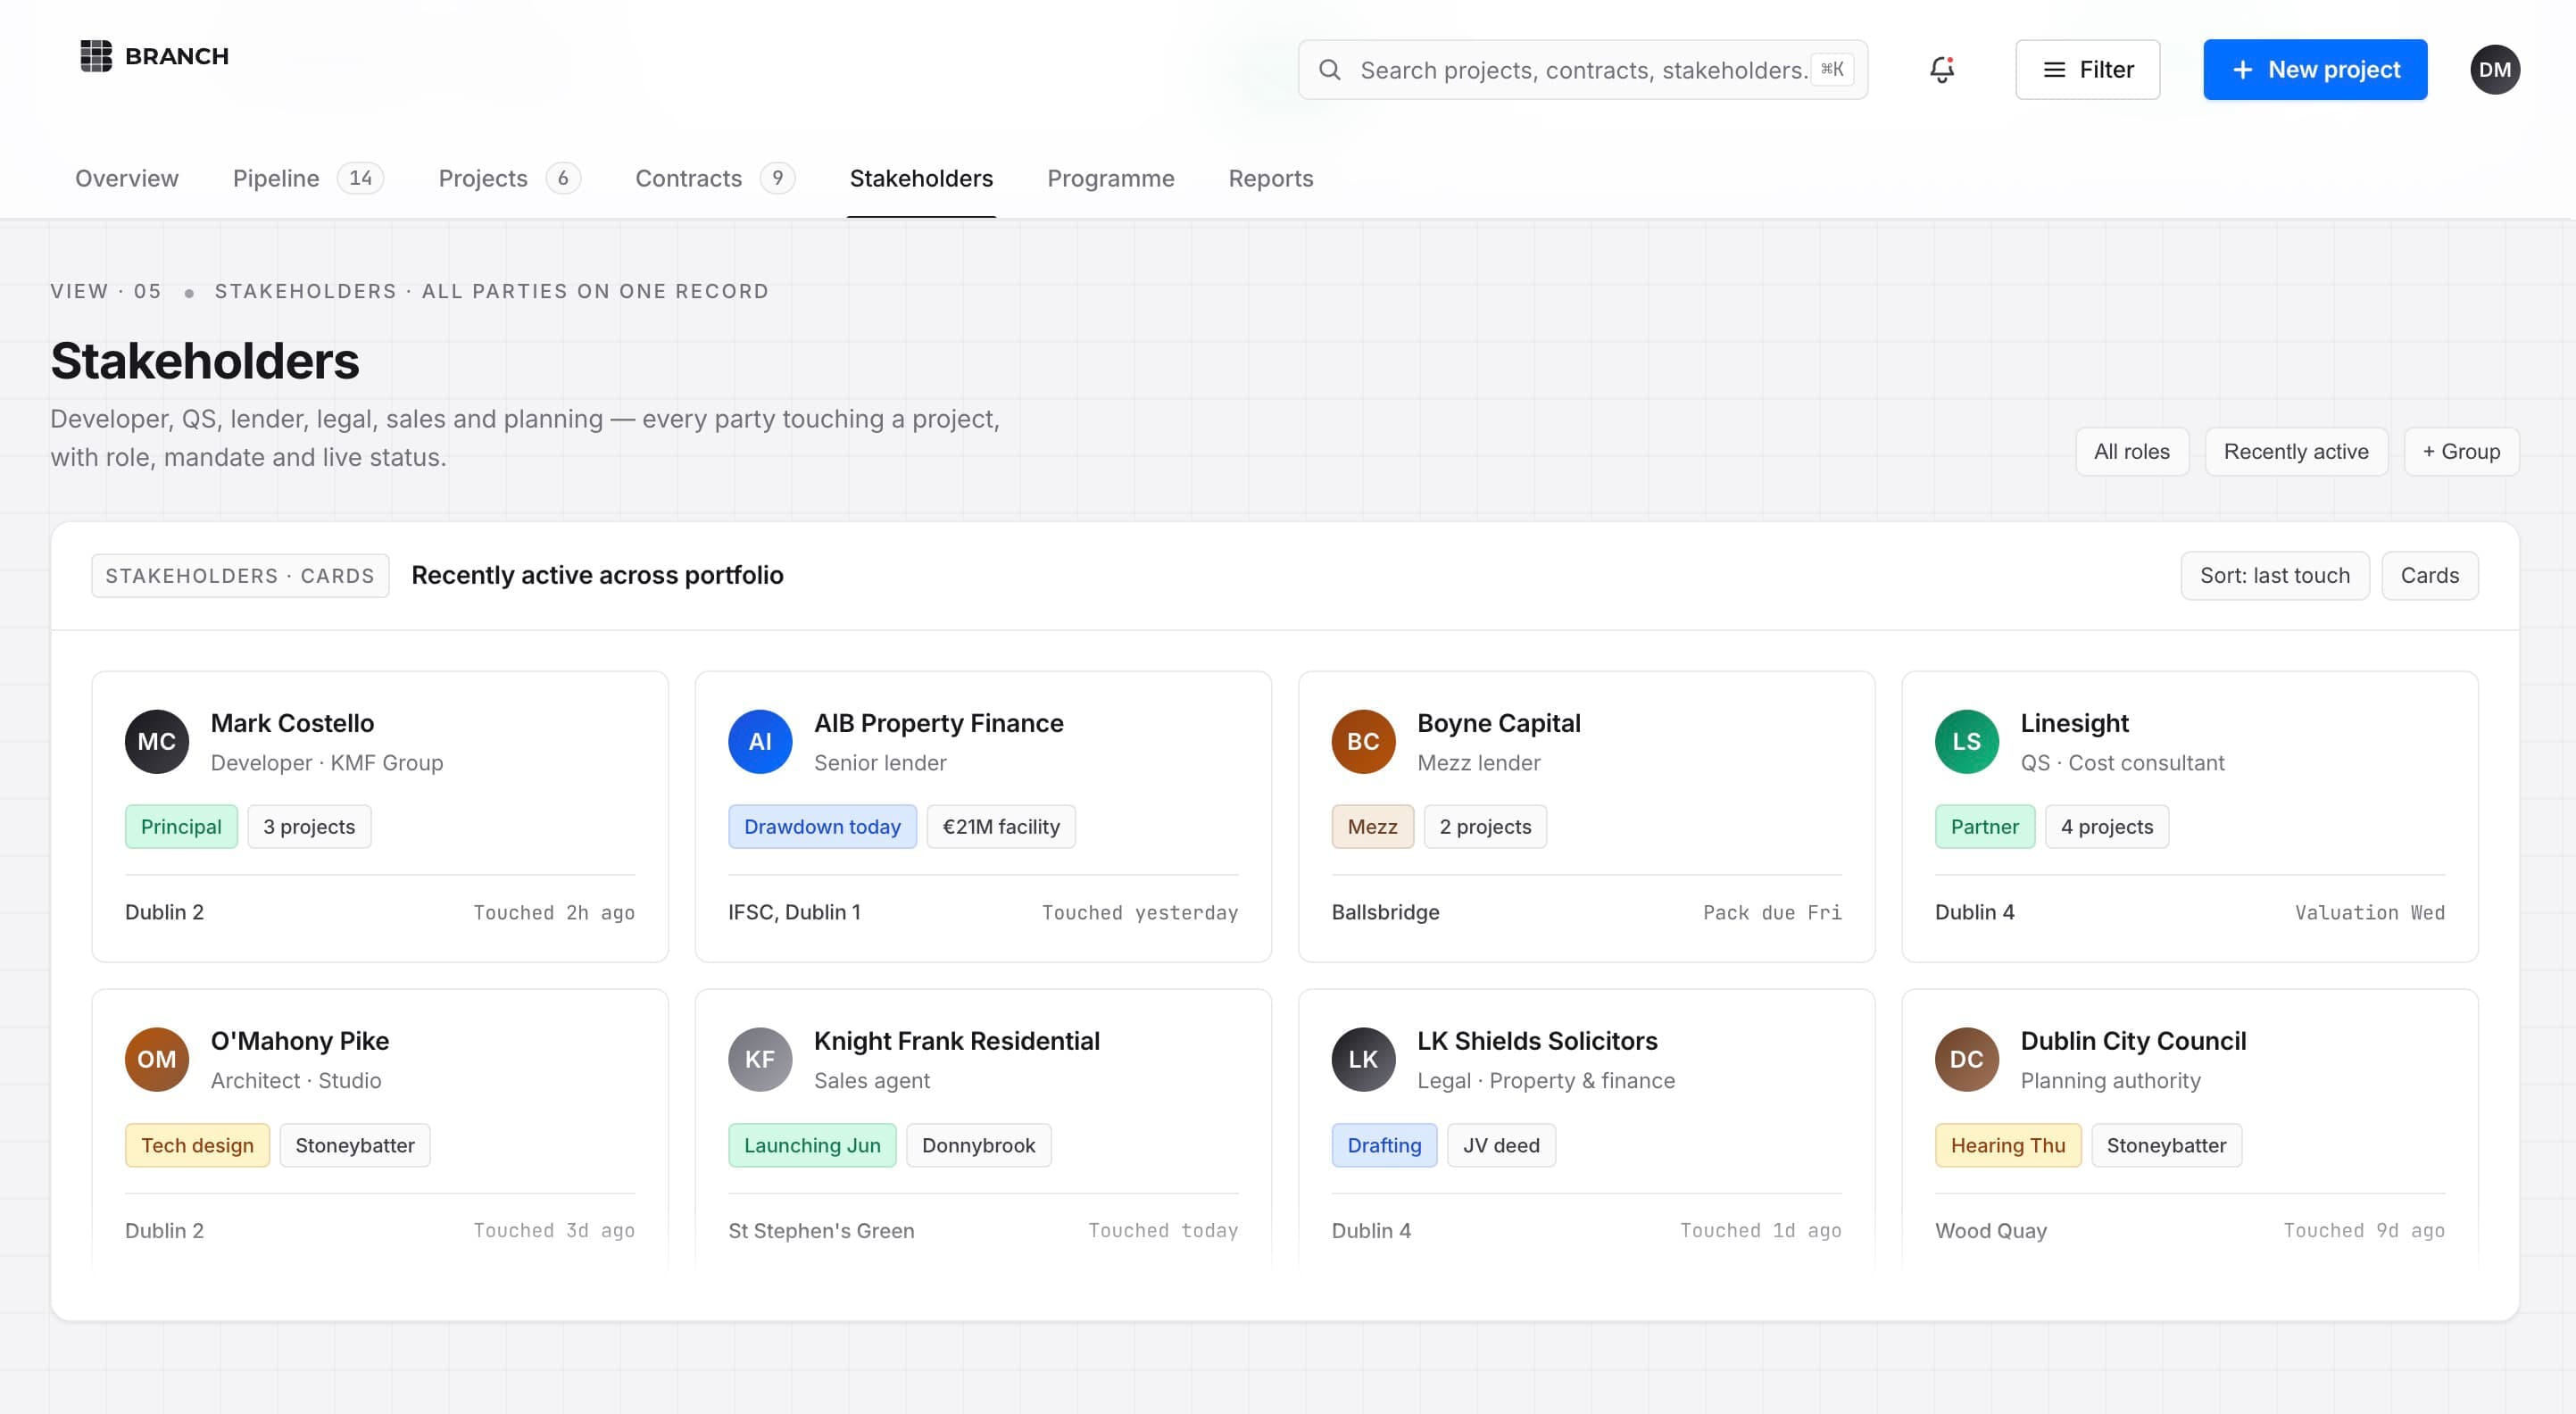Click the 'Valuation Wed' text
Viewport: 2576px width, 1414px height.
(x=2369, y=912)
